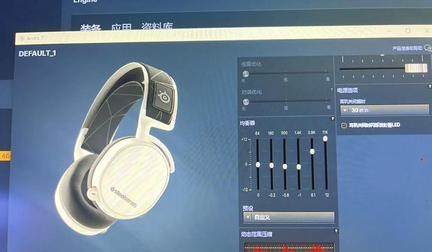The height and width of the screenshot is (252, 432).
Task: Click the 电源选项 power options heading
Action: pos(348,90)
